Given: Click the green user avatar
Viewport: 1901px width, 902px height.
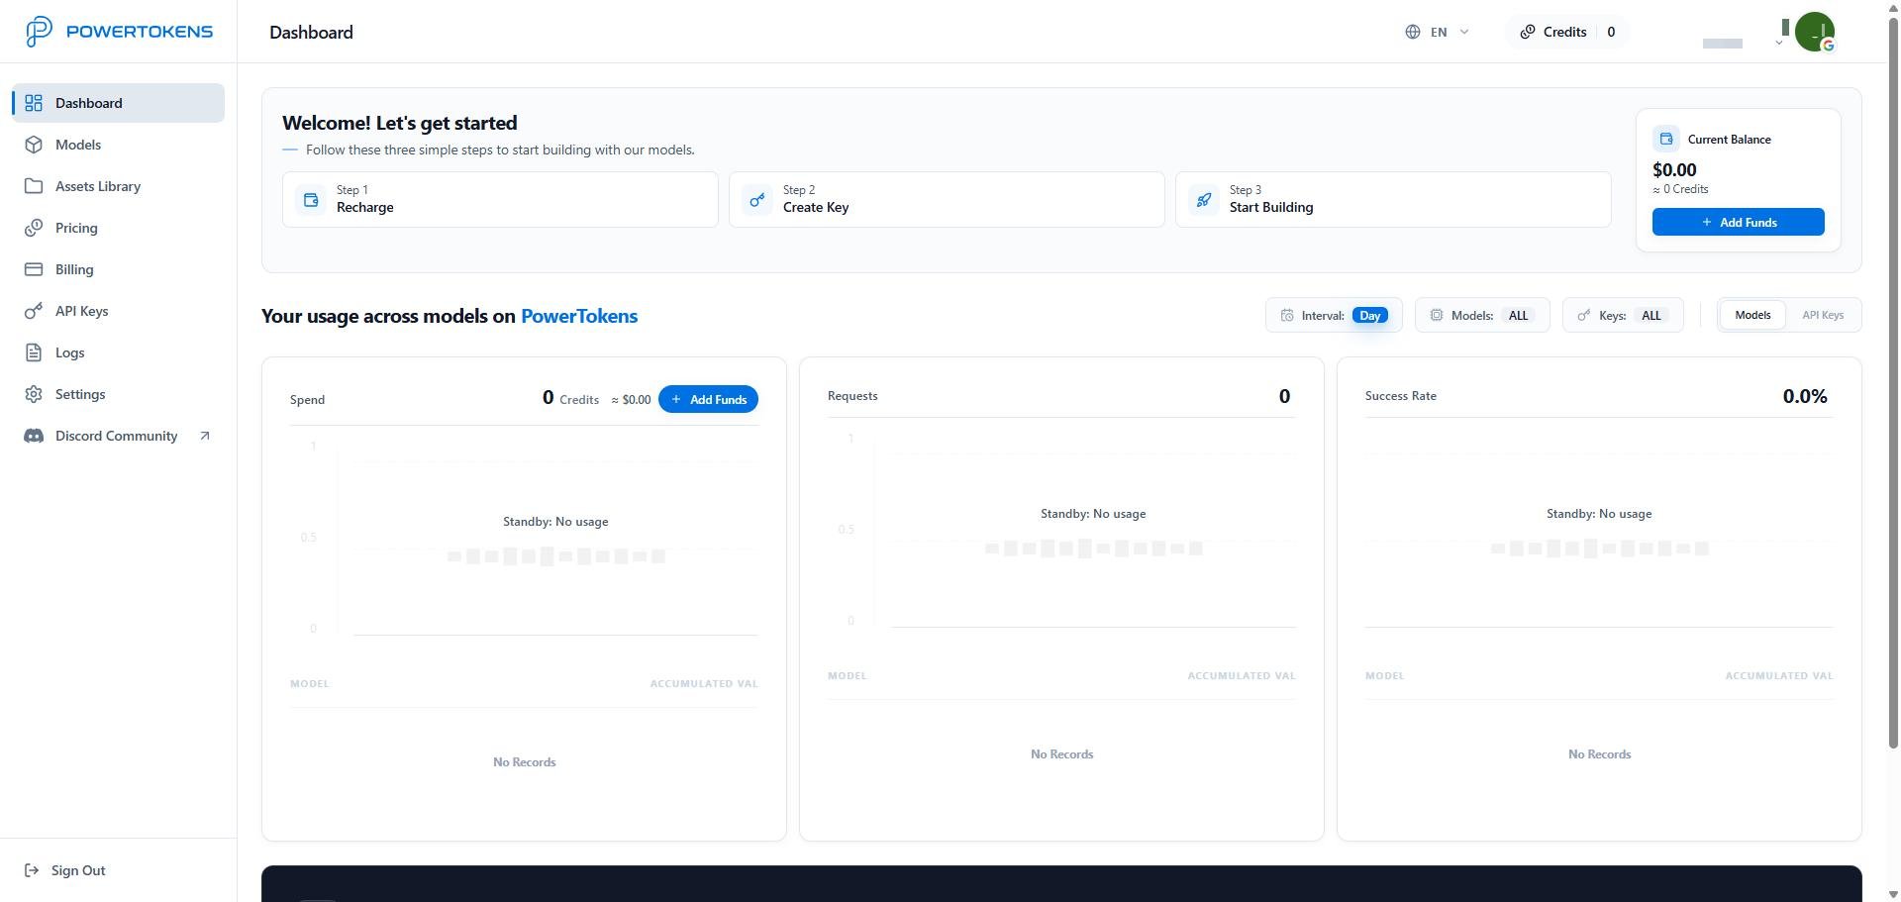Looking at the screenshot, I should point(1815,32).
